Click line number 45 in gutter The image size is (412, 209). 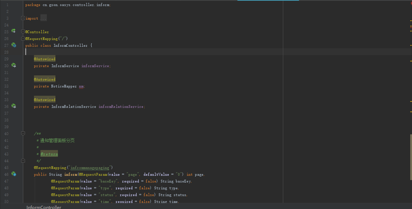tap(6, 168)
